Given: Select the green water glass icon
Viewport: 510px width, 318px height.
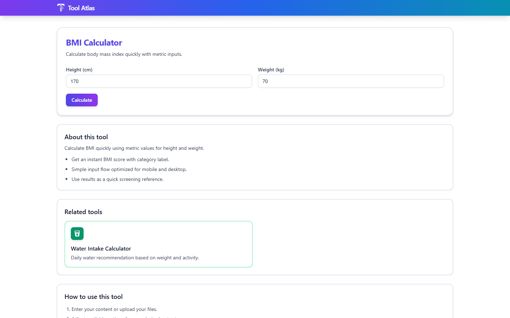Looking at the screenshot, I should [77, 234].
